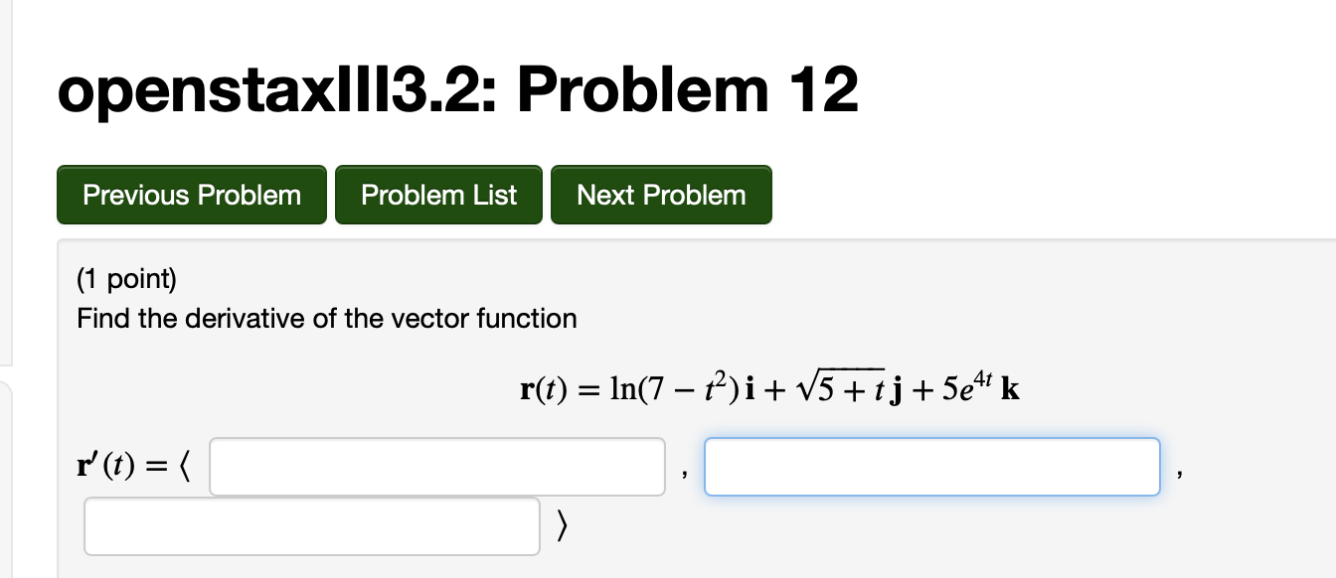
Task: Click the Next Problem navigation button
Action: point(661,195)
